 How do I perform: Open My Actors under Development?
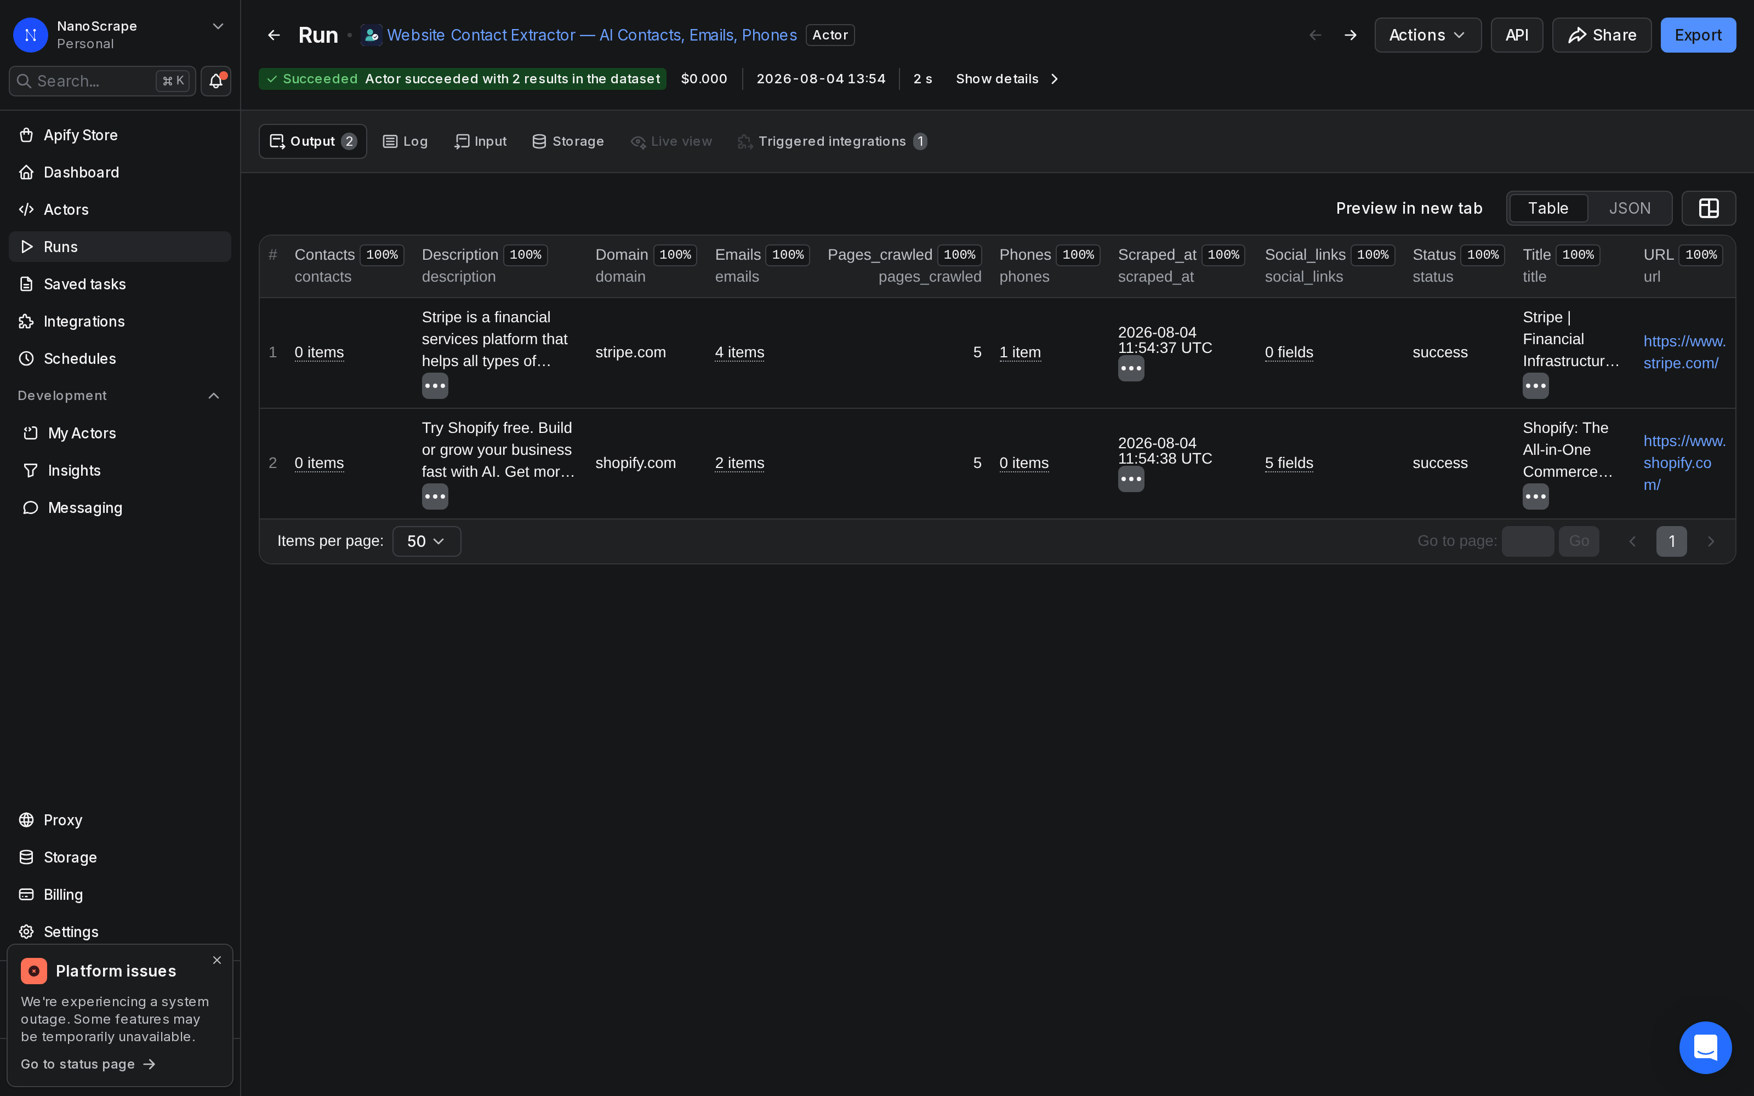tap(119, 433)
